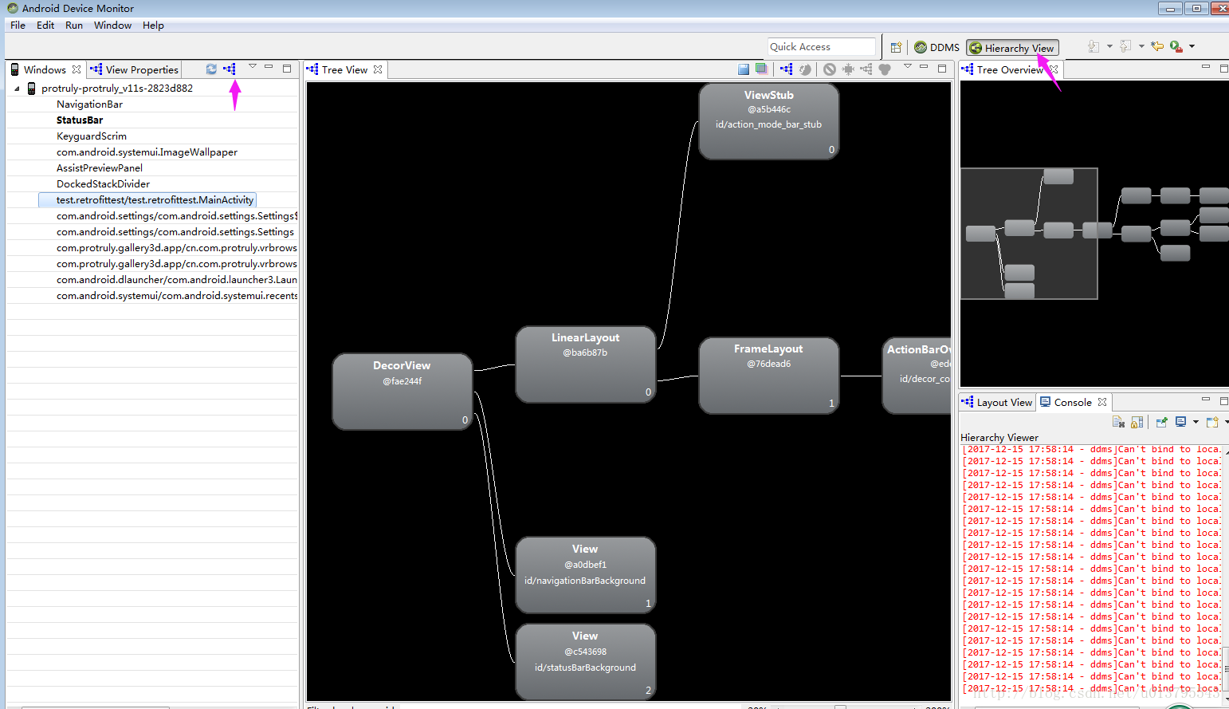Open the Next Annotation dropdown arrow
The width and height of the screenshot is (1229, 709).
click(1109, 46)
